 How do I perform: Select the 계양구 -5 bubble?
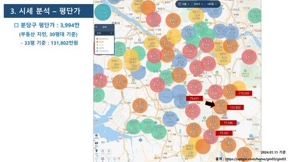(x=119, y=49)
